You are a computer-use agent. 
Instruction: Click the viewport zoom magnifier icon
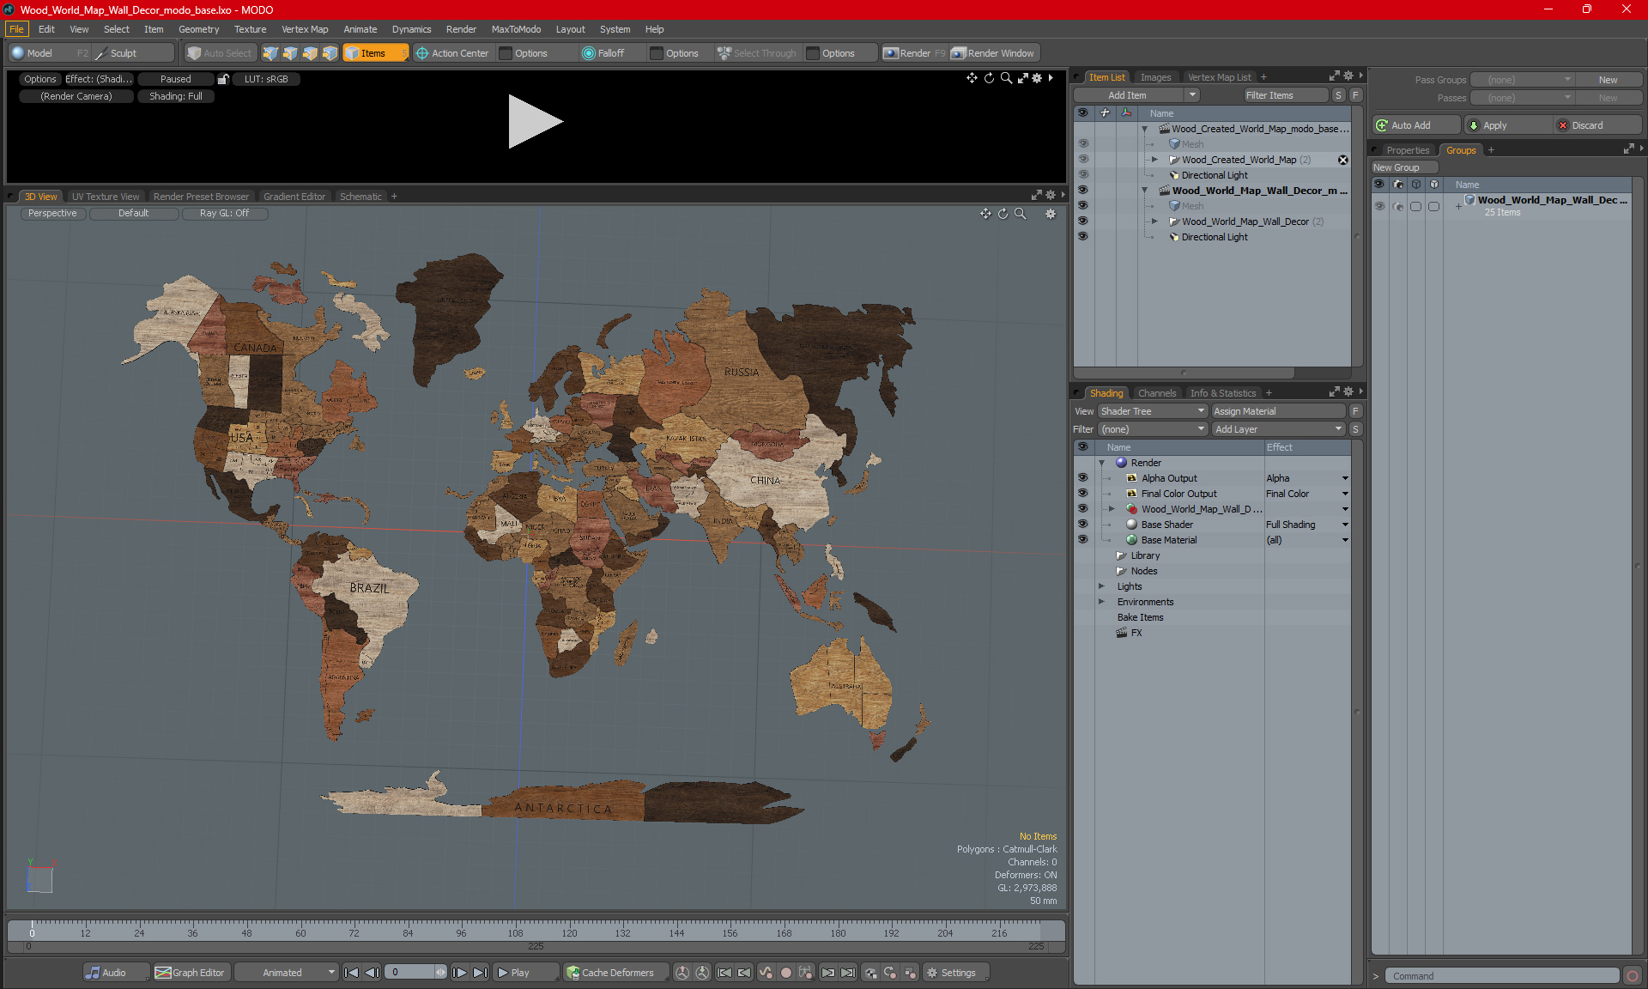coord(1021,214)
